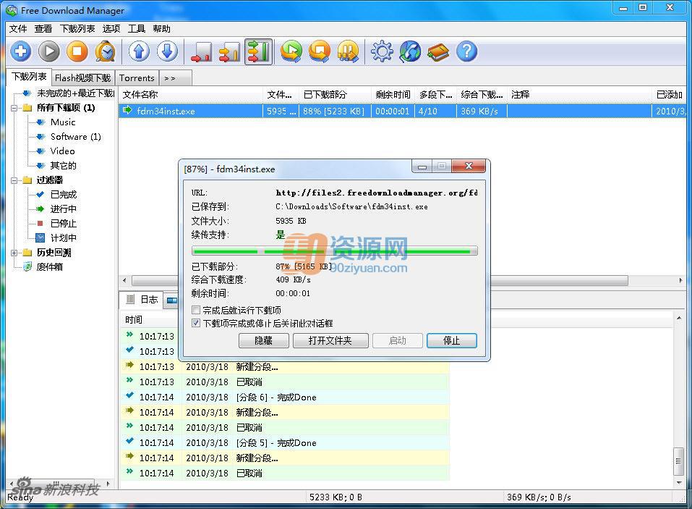
Task: Select Medium traffic mode (red and yellow arrows)
Action: [x=229, y=52]
